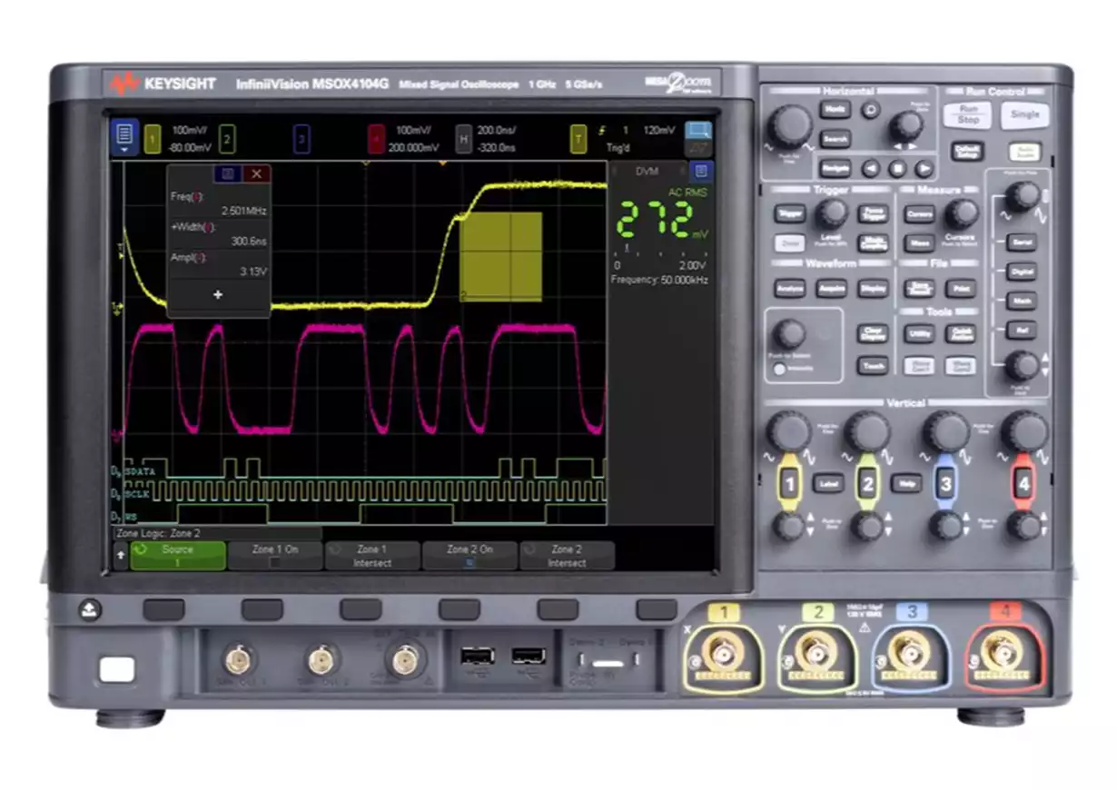1117x790 pixels.
Task: Tap the yellow zone box on waveform
Action: tap(501, 257)
